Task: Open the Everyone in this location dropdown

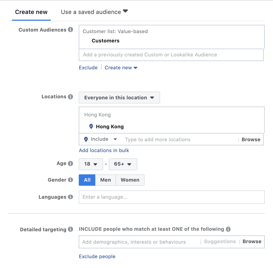Action: click(x=119, y=98)
